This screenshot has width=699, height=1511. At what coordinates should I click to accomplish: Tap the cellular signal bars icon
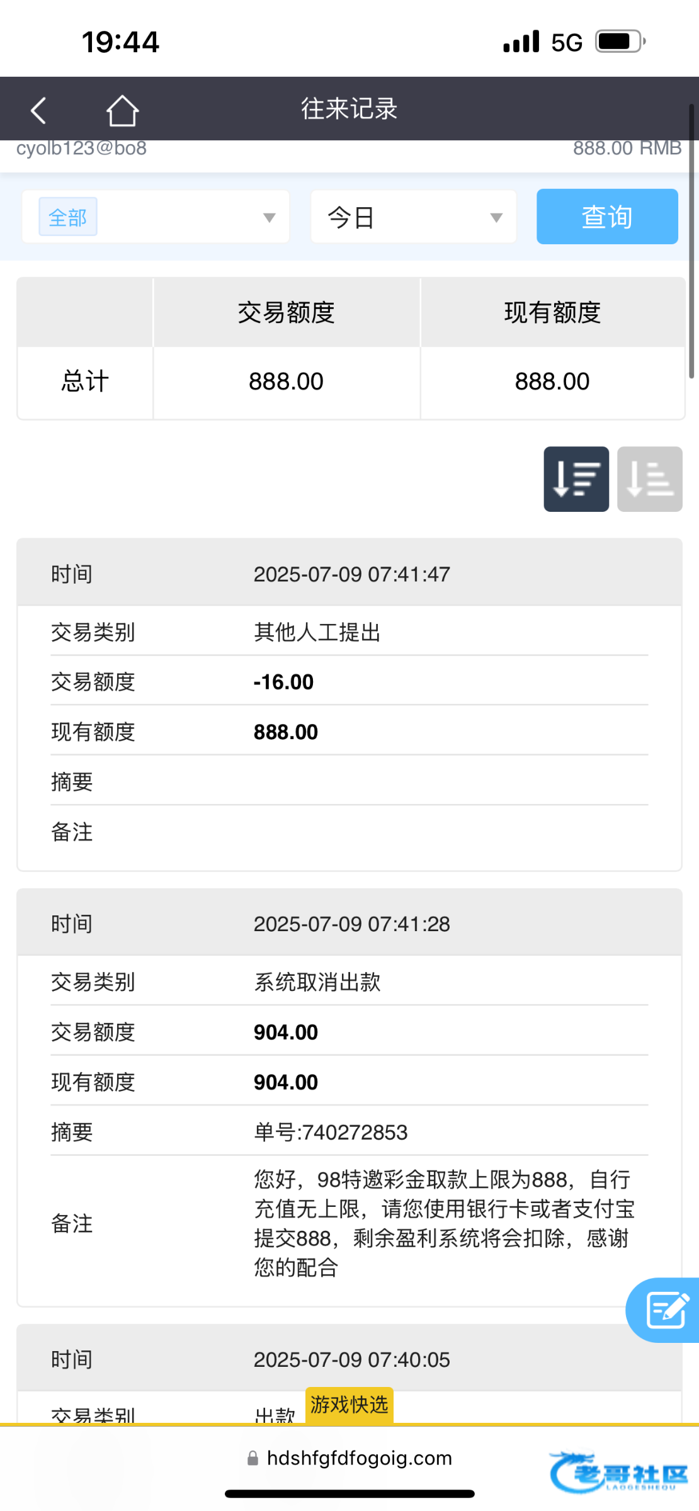coord(521,42)
